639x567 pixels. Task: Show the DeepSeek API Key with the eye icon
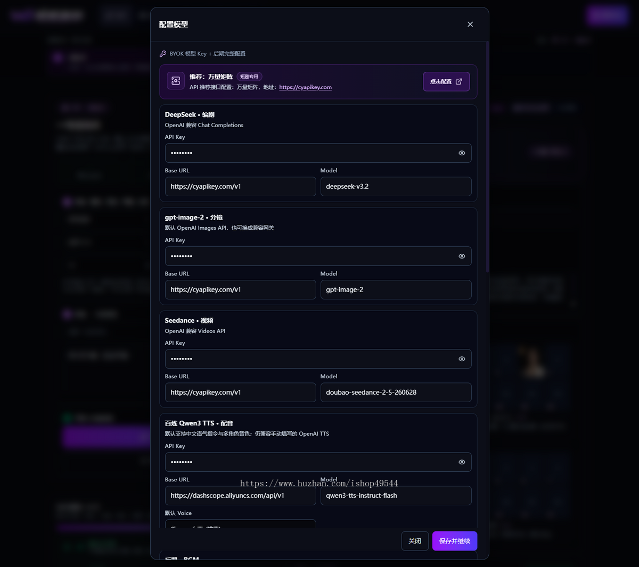click(462, 153)
